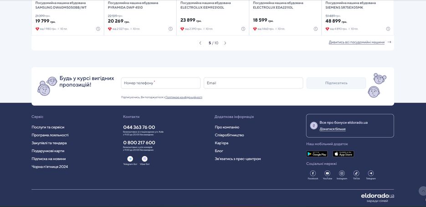Open Telegram bot contact icon
The height and width of the screenshot is (207, 426).
pos(130,159)
